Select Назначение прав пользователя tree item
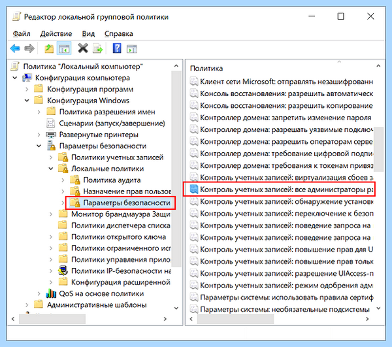Image resolution: width=392 pixels, height=347 pixels. tap(127, 191)
